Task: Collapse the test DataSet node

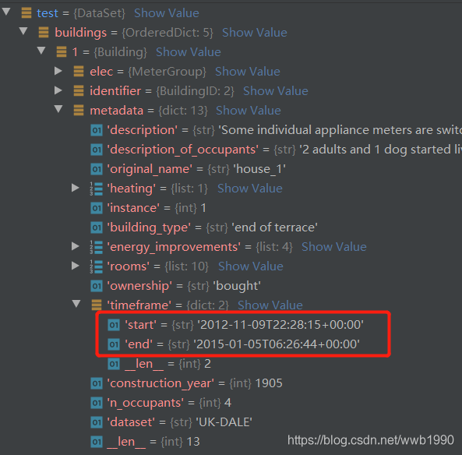Action: pos(6,12)
